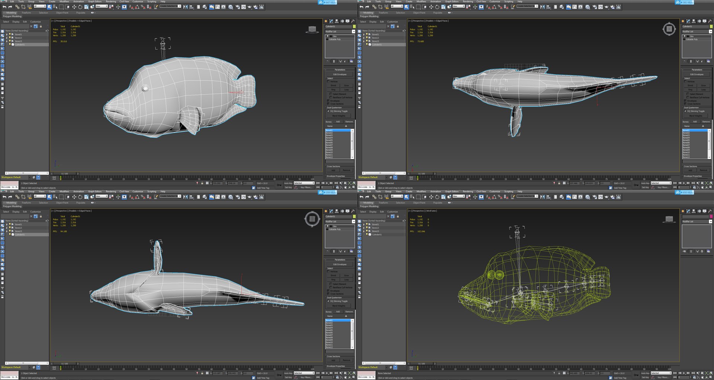Click Edit Envelopes button in bottom-left window
714x380 pixels.
pyautogui.click(x=340, y=264)
